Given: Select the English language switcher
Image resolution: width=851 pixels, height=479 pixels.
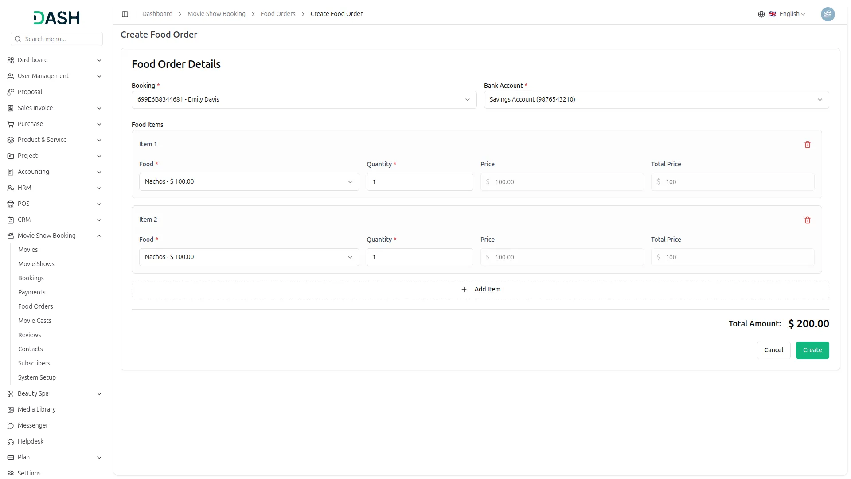Looking at the screenshot, I should click(789, 14).
